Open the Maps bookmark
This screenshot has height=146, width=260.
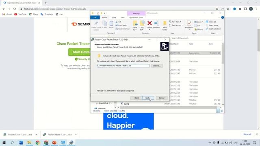[34, 15]
